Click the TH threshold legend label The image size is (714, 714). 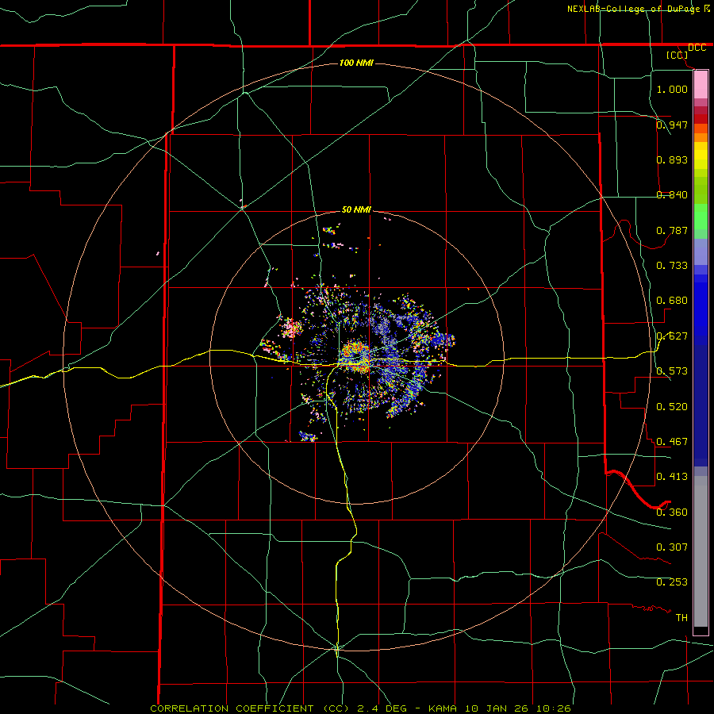681,618
